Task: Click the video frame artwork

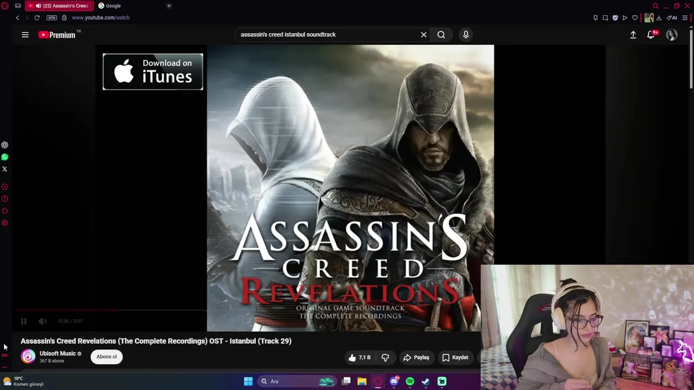Action: tap(350, 188)
